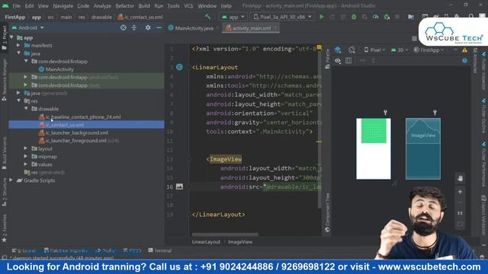Click the drawable breadcrumb in navigation bar

101,17
